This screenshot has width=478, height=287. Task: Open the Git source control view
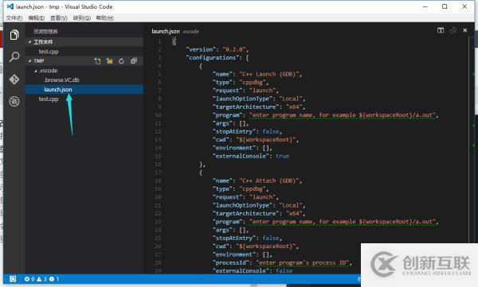click(x=14, y=80)
